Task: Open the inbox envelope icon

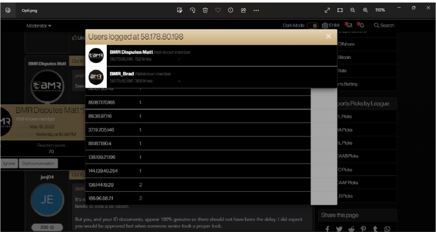Action: (x=348, y=25)
